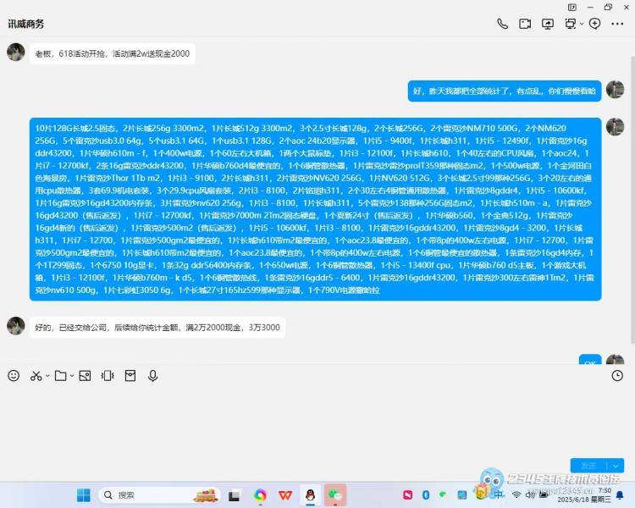Open Task View on the taskbar
The width and height of the screenshot is (635, 508).
[234, 495]
